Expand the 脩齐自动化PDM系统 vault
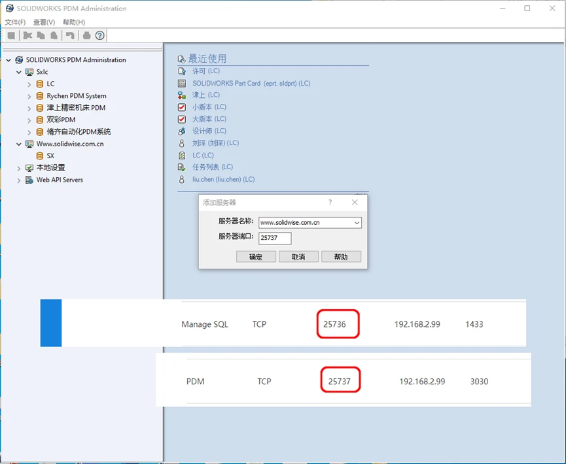566x464 pixels. point(29,132)
